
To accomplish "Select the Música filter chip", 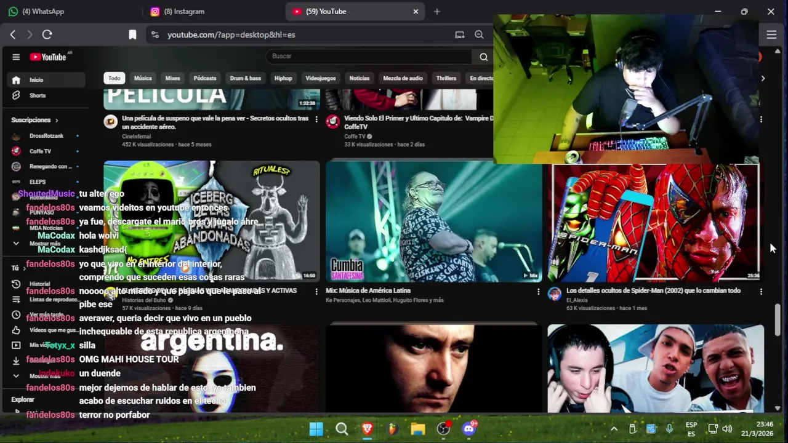I will (x=143, y=78).
